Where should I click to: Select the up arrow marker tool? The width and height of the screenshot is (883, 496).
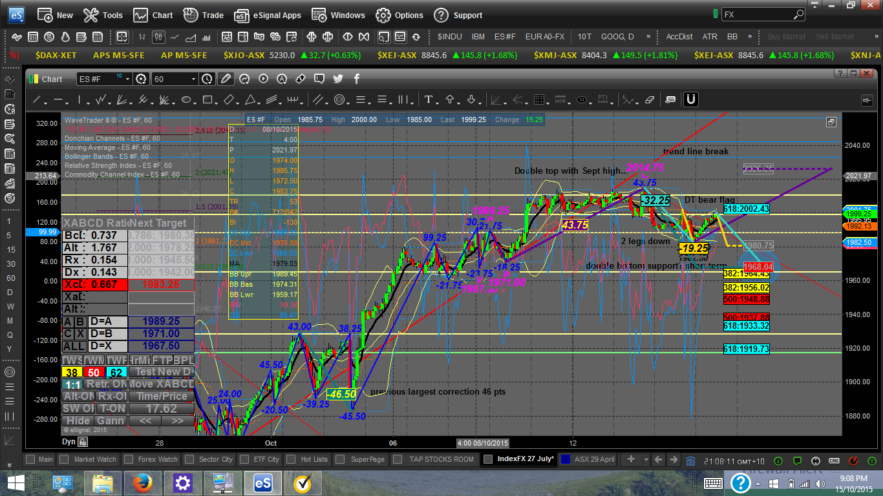pos(450,100)
